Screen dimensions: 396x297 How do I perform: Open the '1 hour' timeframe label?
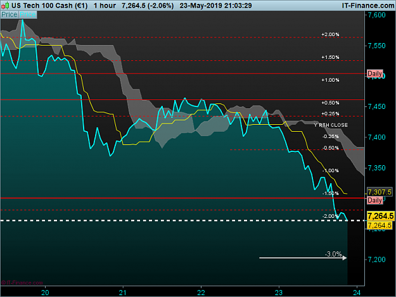pyautogui.click(x=105, y=6)
